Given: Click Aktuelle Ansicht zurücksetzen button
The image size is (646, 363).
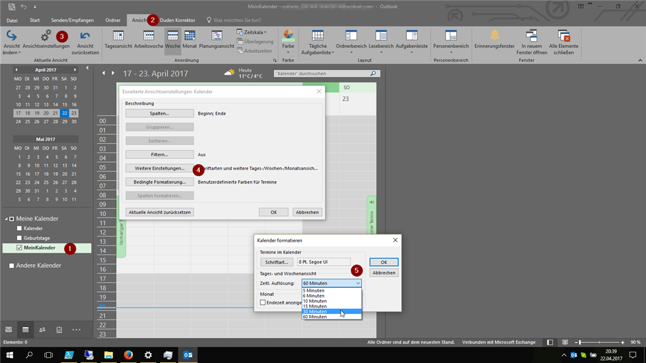Looking at the screenshot, I should [160, 212].
